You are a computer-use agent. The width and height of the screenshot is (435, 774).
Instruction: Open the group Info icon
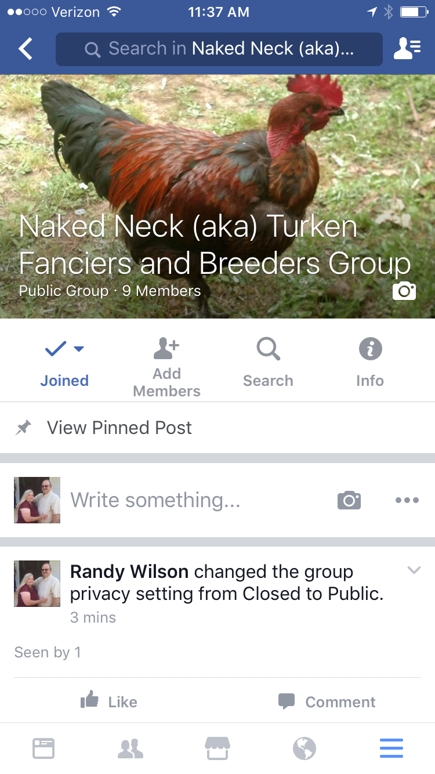tap(370, 349)
